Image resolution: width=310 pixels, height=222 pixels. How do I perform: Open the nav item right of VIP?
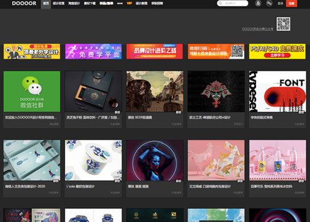pos(141,4)
